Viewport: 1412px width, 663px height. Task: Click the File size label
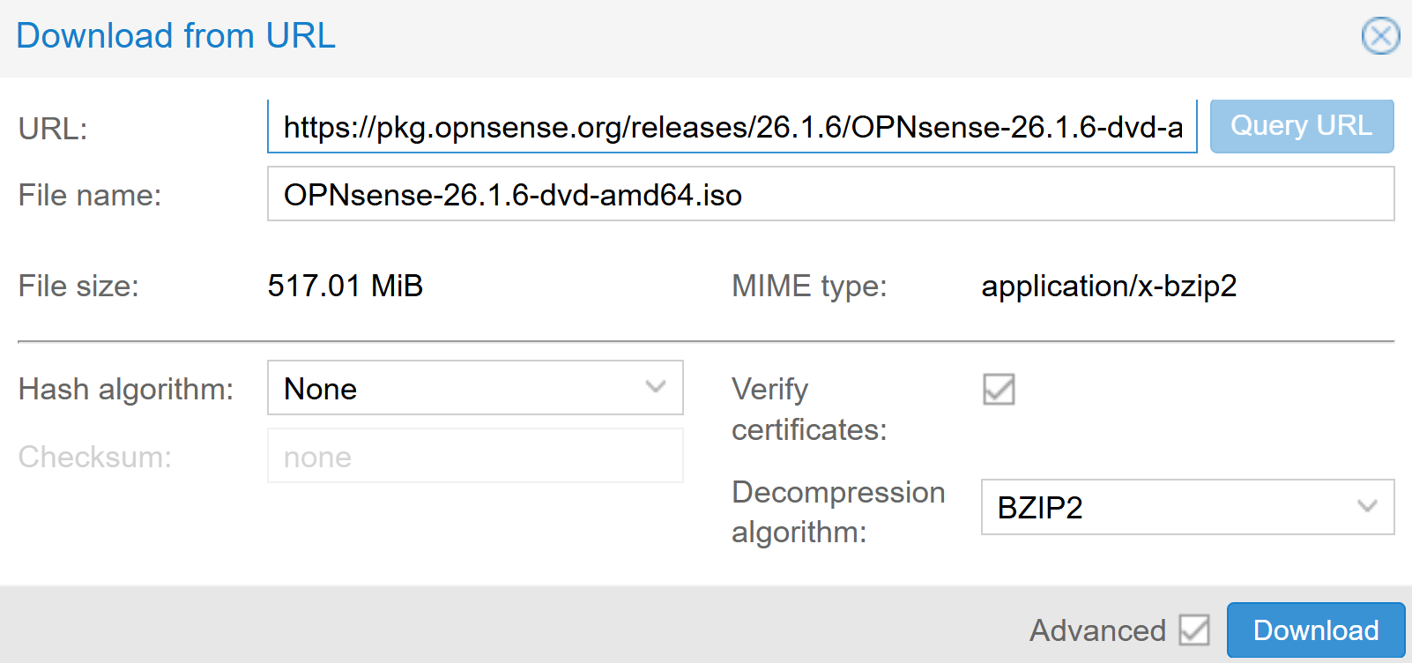tap(78, 286)
